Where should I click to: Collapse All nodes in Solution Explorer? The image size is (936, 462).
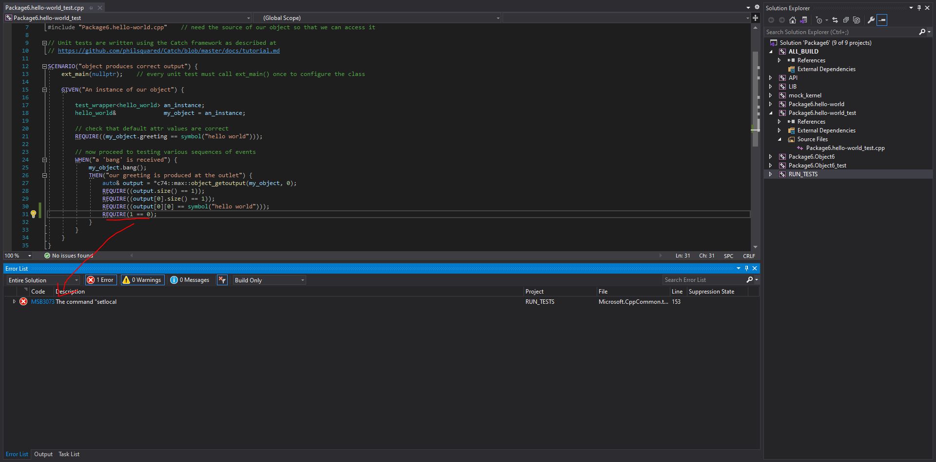click(x=846, y=20)
